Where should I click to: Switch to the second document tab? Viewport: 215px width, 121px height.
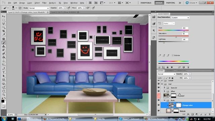pos(63,12)
